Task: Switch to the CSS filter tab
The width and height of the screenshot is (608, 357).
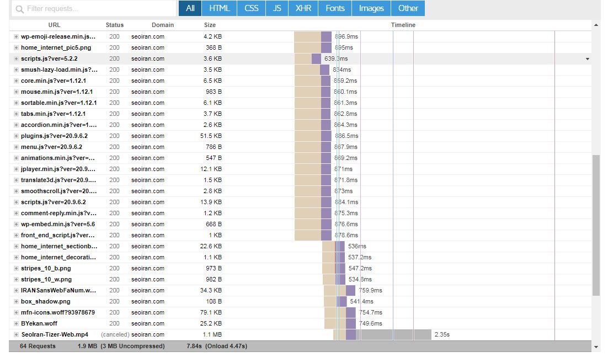Action: coord(251,8)
